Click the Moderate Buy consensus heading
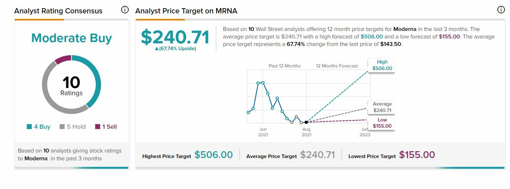Viewport: 510px width, 189px height. tap(71, 38)
